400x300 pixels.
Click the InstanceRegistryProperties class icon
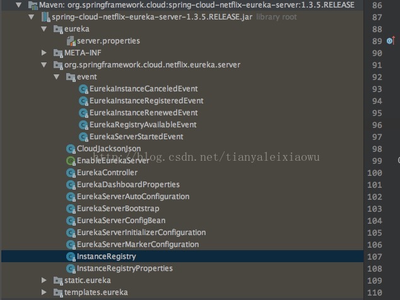71,268
